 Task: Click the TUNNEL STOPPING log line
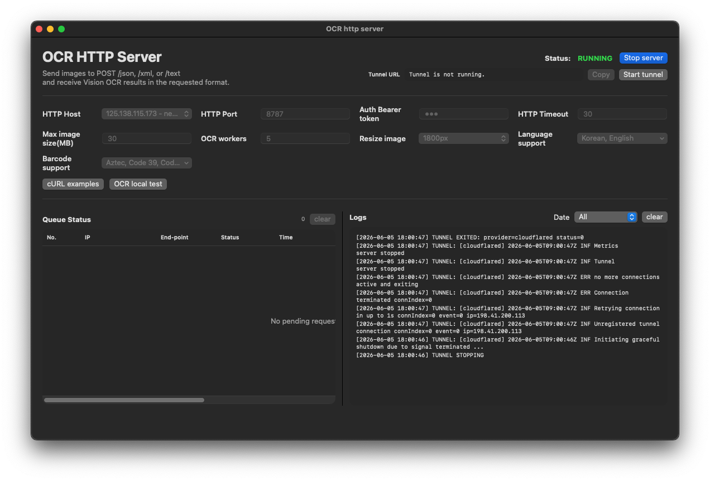[420, 355]
